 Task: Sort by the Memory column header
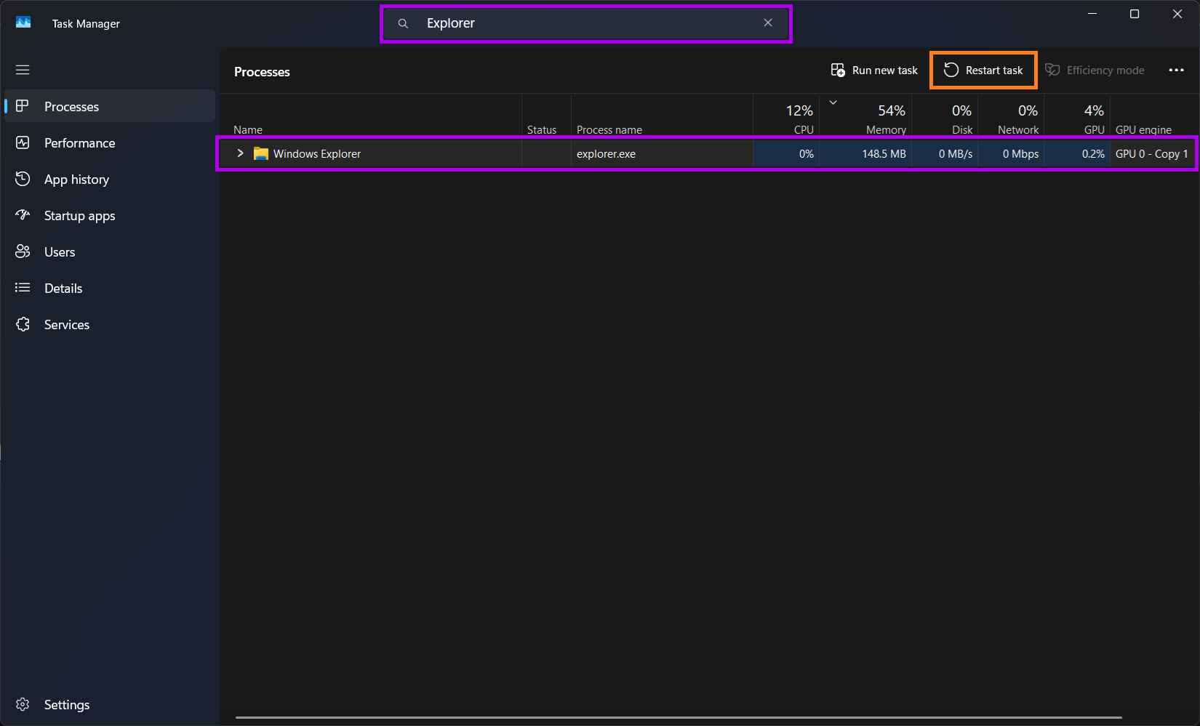point(865,116)
